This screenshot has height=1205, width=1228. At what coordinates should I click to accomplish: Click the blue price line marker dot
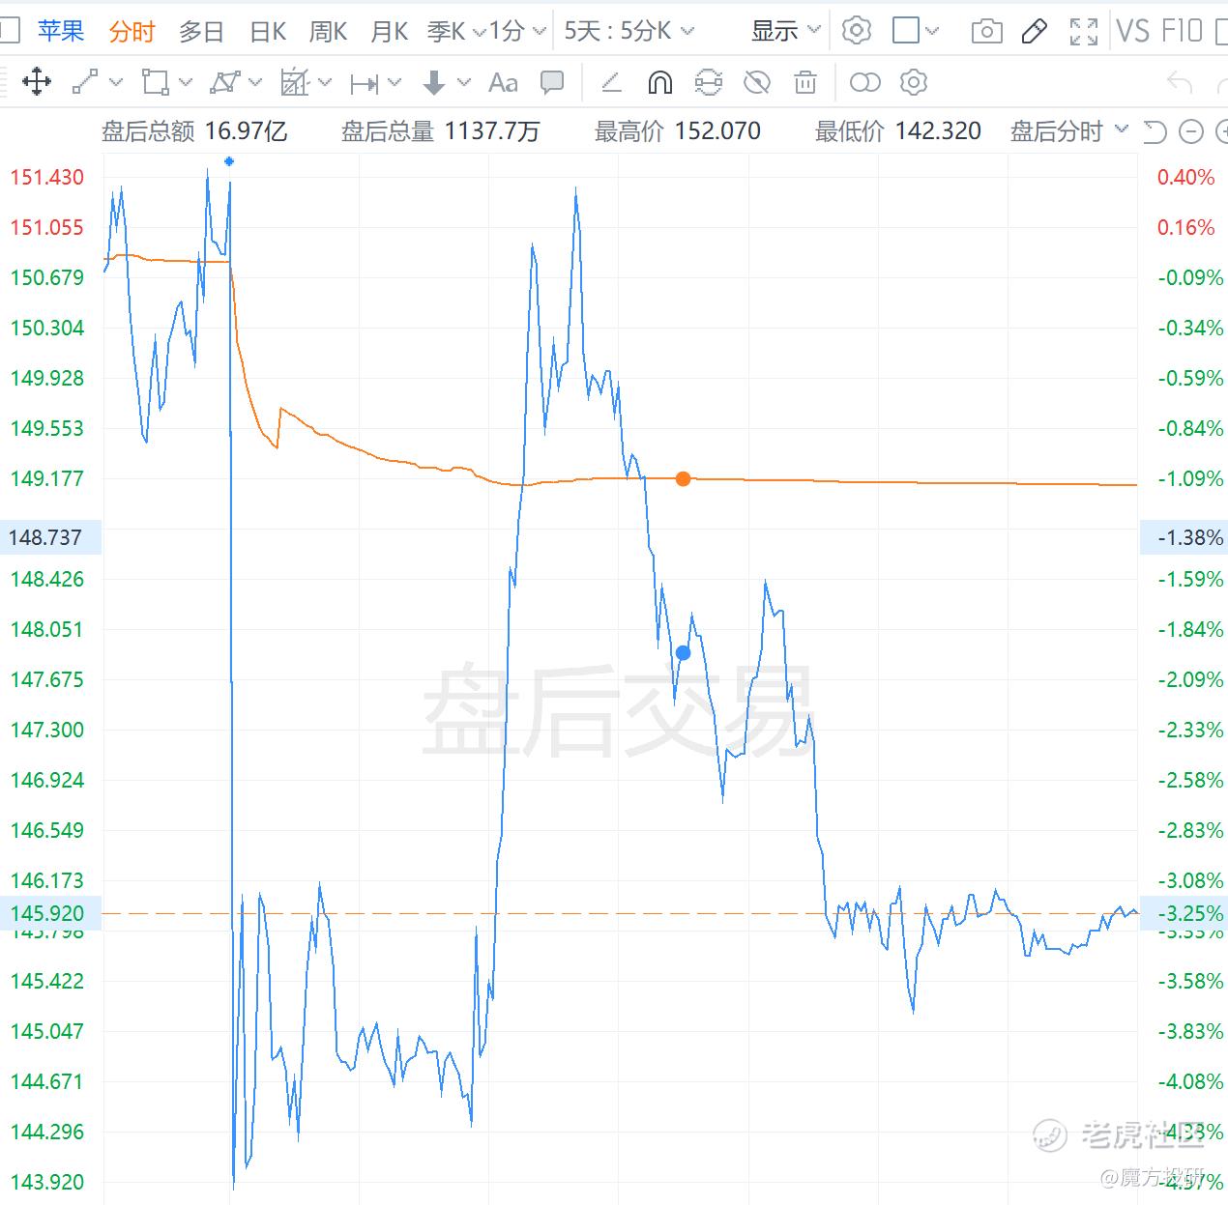[683, 653]
